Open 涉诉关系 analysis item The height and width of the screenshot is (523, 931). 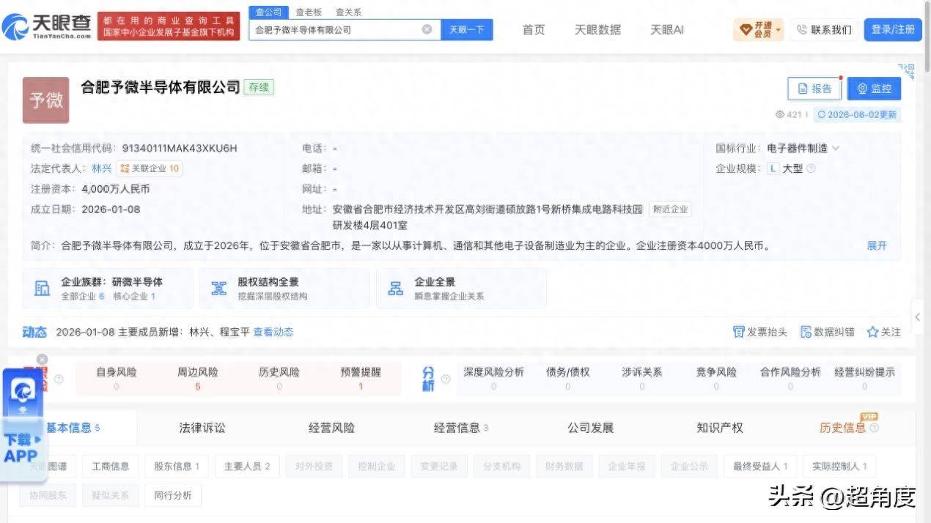pos(642,378)
